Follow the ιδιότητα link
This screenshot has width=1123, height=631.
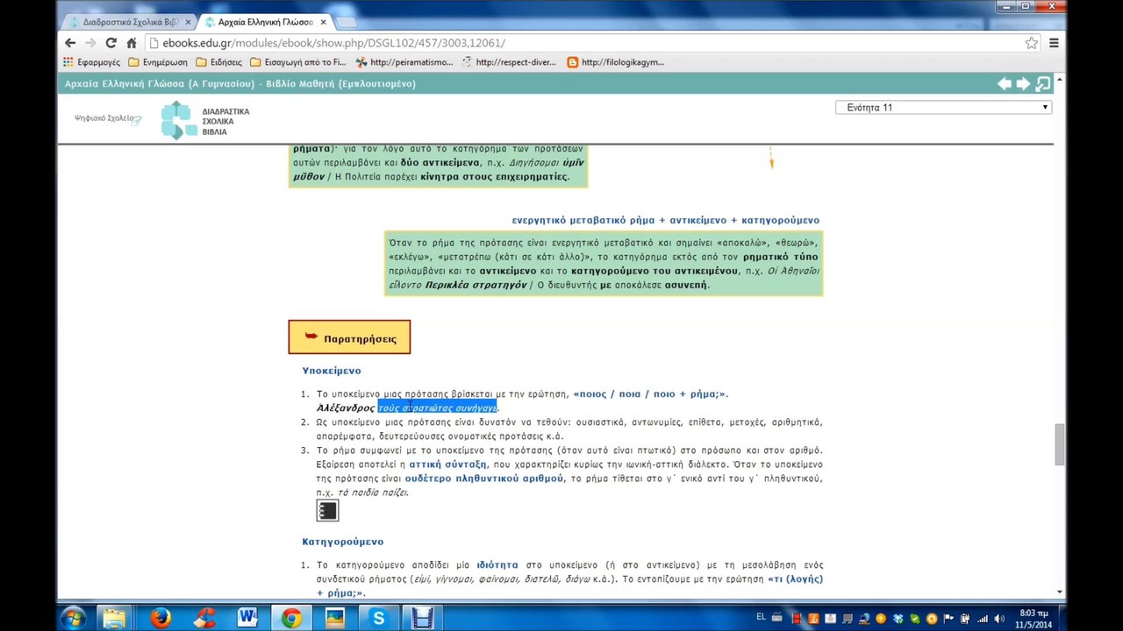tap(497, 565)
